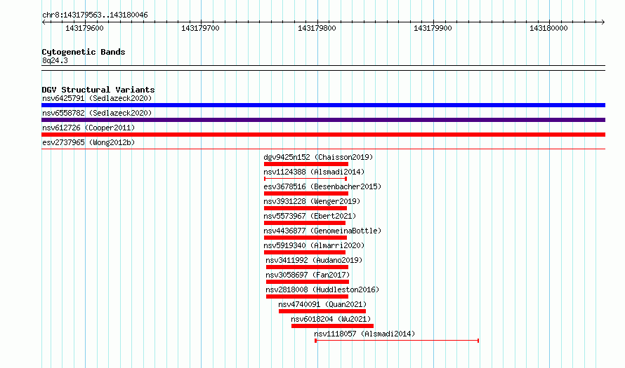625x368 pixels.
Task: Open nsv612726 (Cooper2011) variant label
Action: pos(88,128)
